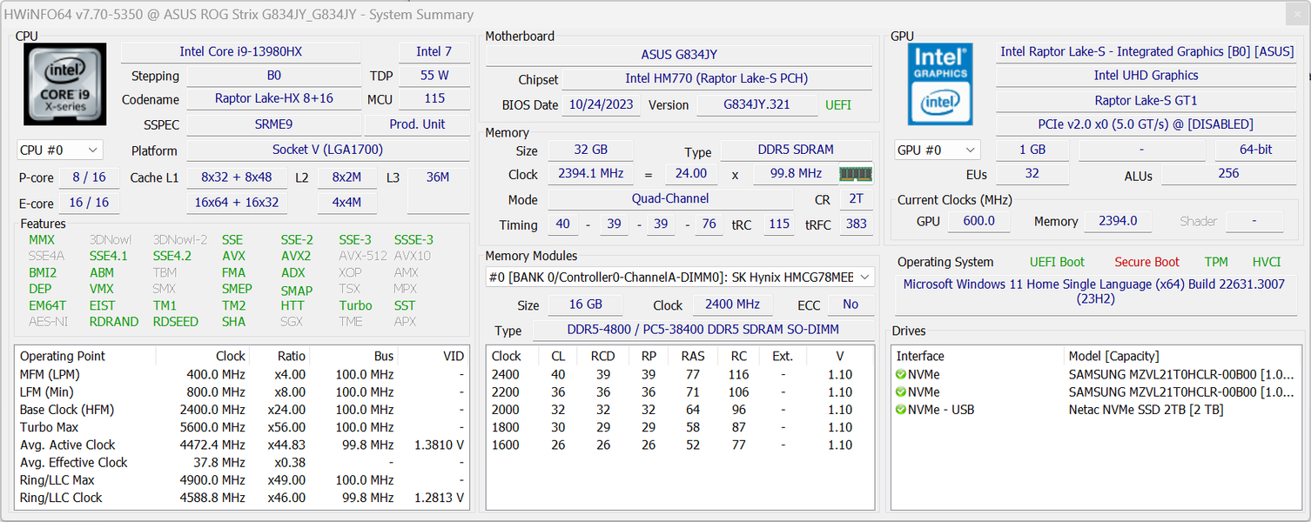Click the green RAM module icon
The height and width of the screenshot is (522, 1311).
pyautogui.click(x=855, y=174)
